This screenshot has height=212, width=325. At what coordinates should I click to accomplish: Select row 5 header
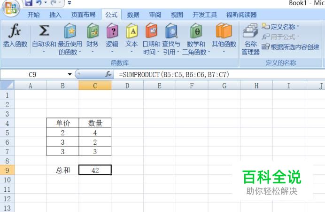pyautogui.click(x=7, y=133)
